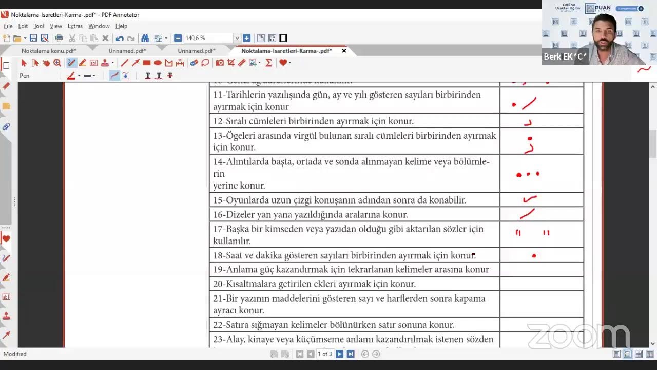657x370 pixels.
Task: Expand the insert image dropdown arrow
Action: tap(259, 63)
